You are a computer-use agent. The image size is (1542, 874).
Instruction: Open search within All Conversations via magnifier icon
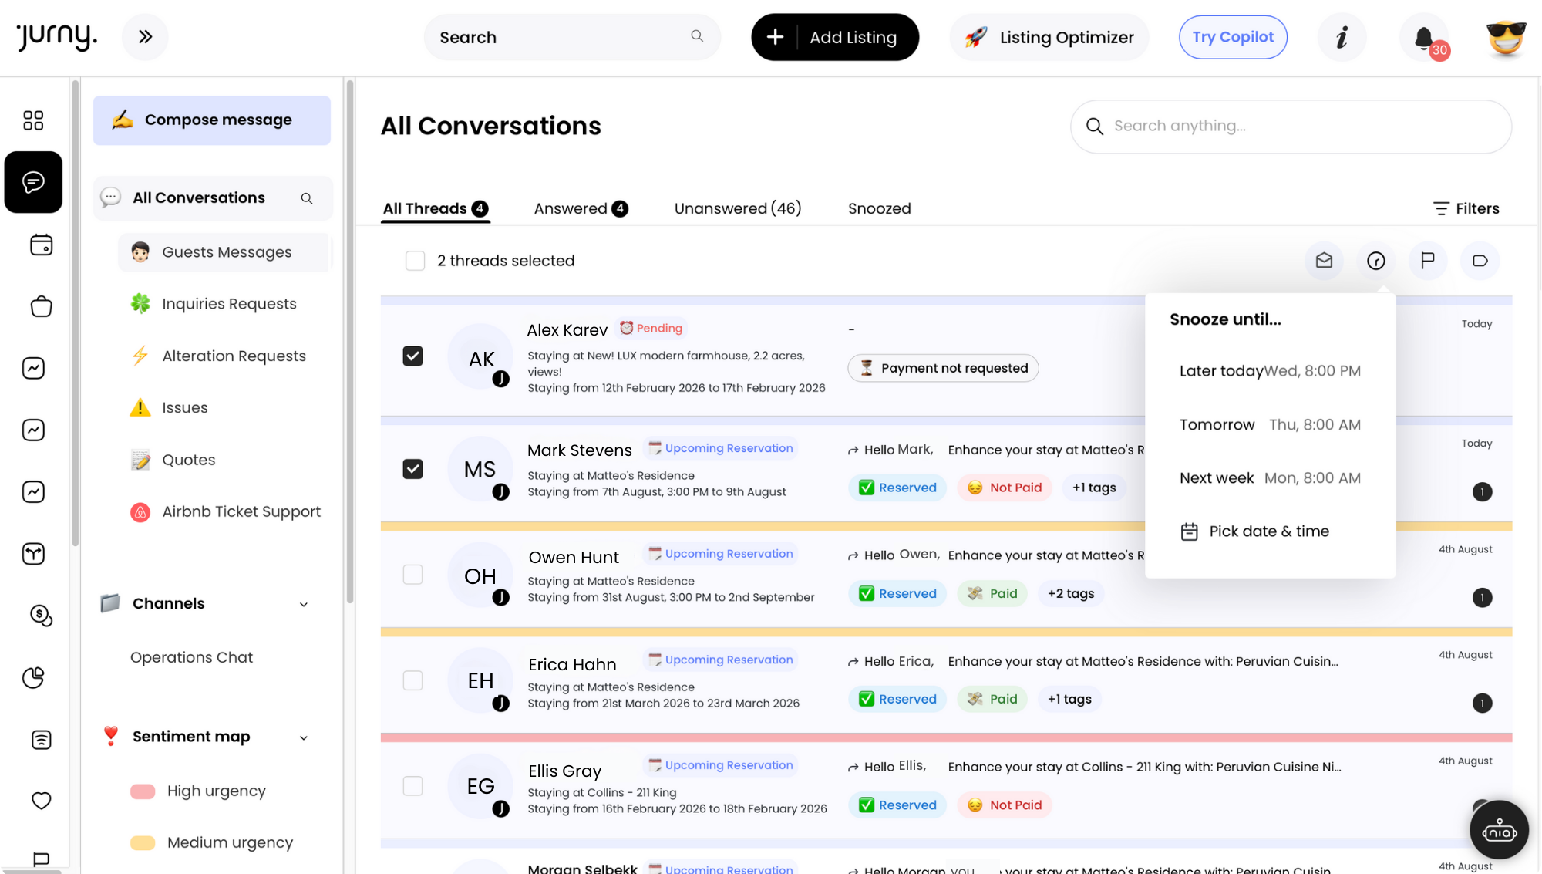[307, 198]
